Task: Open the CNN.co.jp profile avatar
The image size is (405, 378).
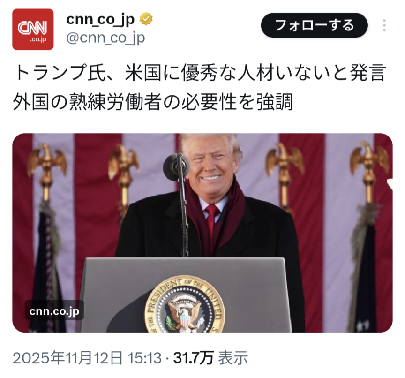Action: (x=33, y=29)
